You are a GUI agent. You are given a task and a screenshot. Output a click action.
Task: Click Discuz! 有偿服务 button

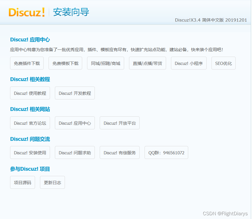click(x=120, y=153)
